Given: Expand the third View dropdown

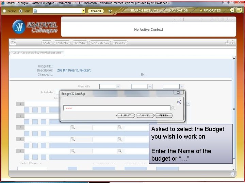Looking at the screenshot, I should point(182,86).
